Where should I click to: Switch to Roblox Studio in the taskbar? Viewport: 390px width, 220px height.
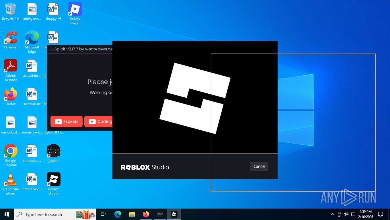click(x=174, y=214)
